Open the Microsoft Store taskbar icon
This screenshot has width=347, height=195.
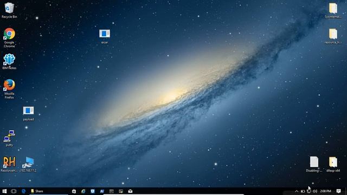(74, 191)
